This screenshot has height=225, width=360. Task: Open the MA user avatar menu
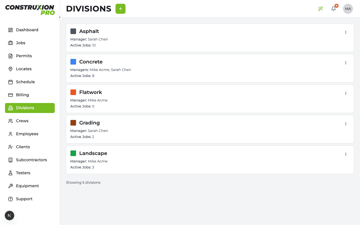tap(348, 9)
